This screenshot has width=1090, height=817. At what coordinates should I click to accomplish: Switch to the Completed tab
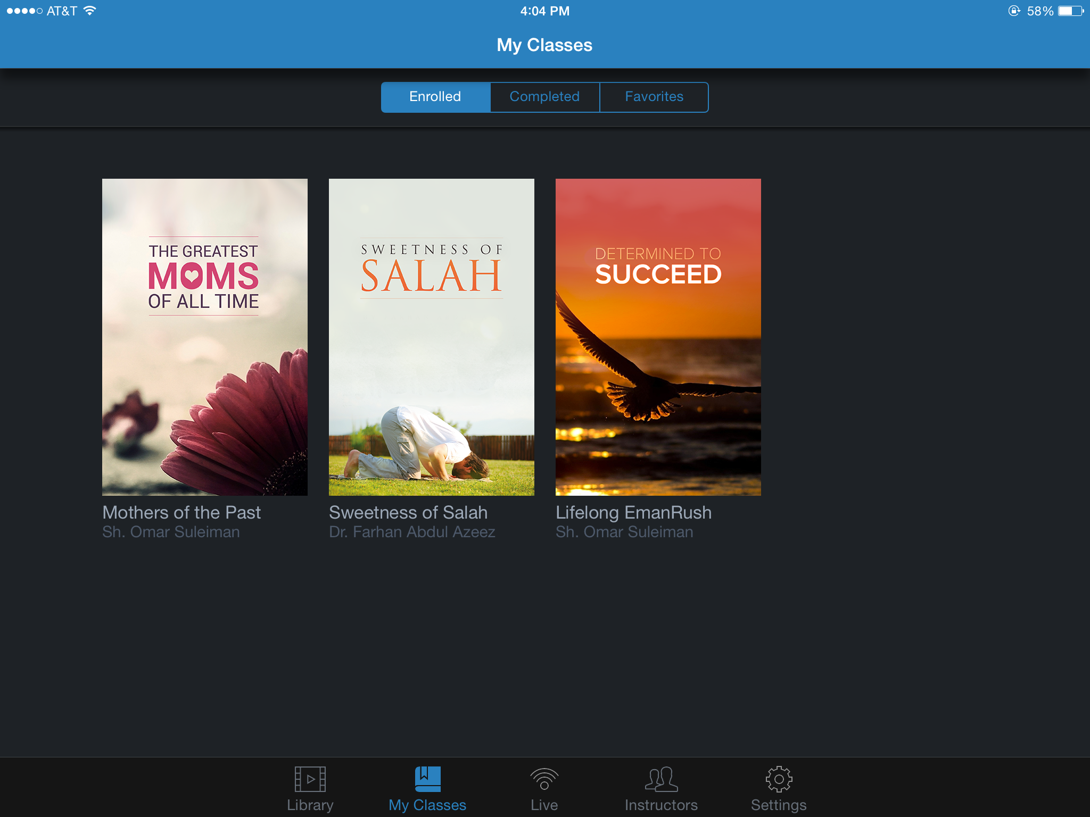coord(544,97)
